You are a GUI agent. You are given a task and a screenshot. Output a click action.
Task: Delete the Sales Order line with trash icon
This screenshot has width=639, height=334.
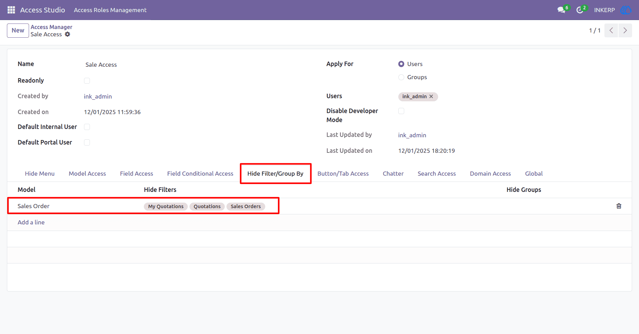619,206
